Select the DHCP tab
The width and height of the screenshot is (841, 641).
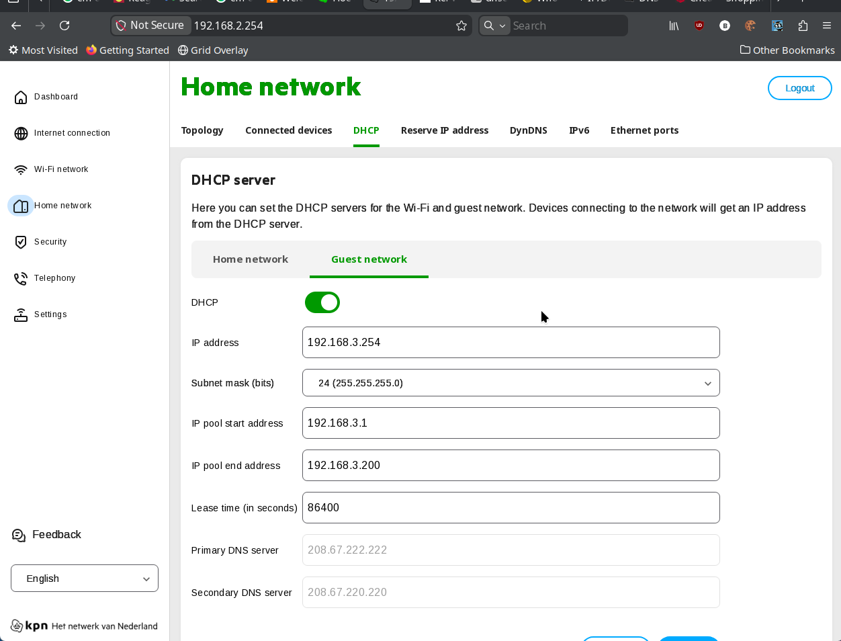366,130
